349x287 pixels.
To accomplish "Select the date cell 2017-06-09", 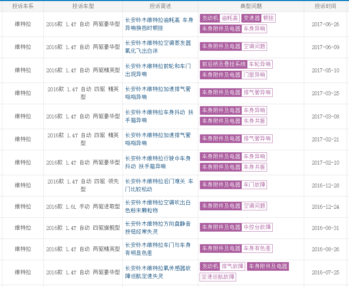I will click(325, 47).
